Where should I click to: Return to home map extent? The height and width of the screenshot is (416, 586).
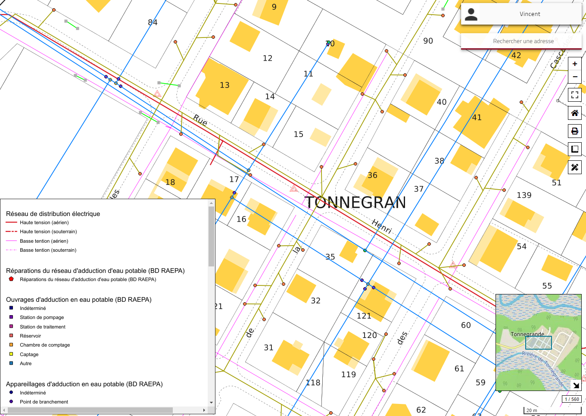coord(574,113)
